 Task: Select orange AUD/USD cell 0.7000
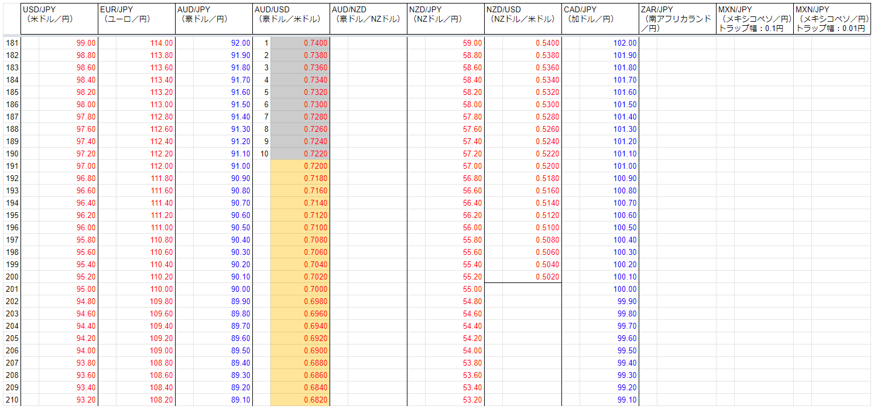pyautogui.click(x=300, y=289)
